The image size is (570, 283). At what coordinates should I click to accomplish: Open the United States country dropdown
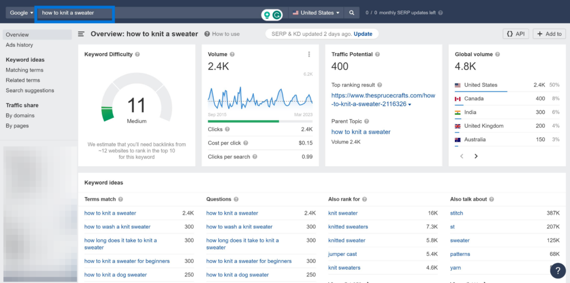[x=316, y=13]
